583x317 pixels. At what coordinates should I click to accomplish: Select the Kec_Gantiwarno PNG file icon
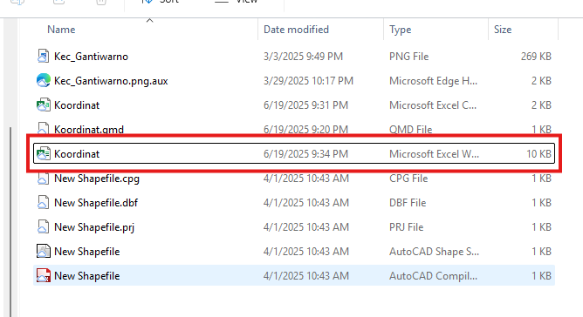click(43, 56)
